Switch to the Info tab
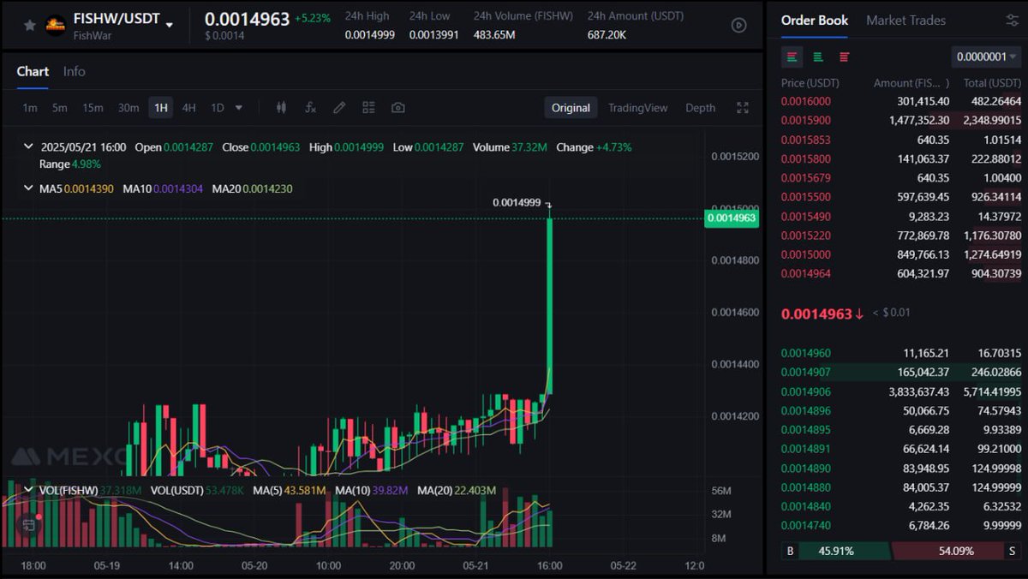The width and height of the screenshot is (1028, 579). click(75, 71)
